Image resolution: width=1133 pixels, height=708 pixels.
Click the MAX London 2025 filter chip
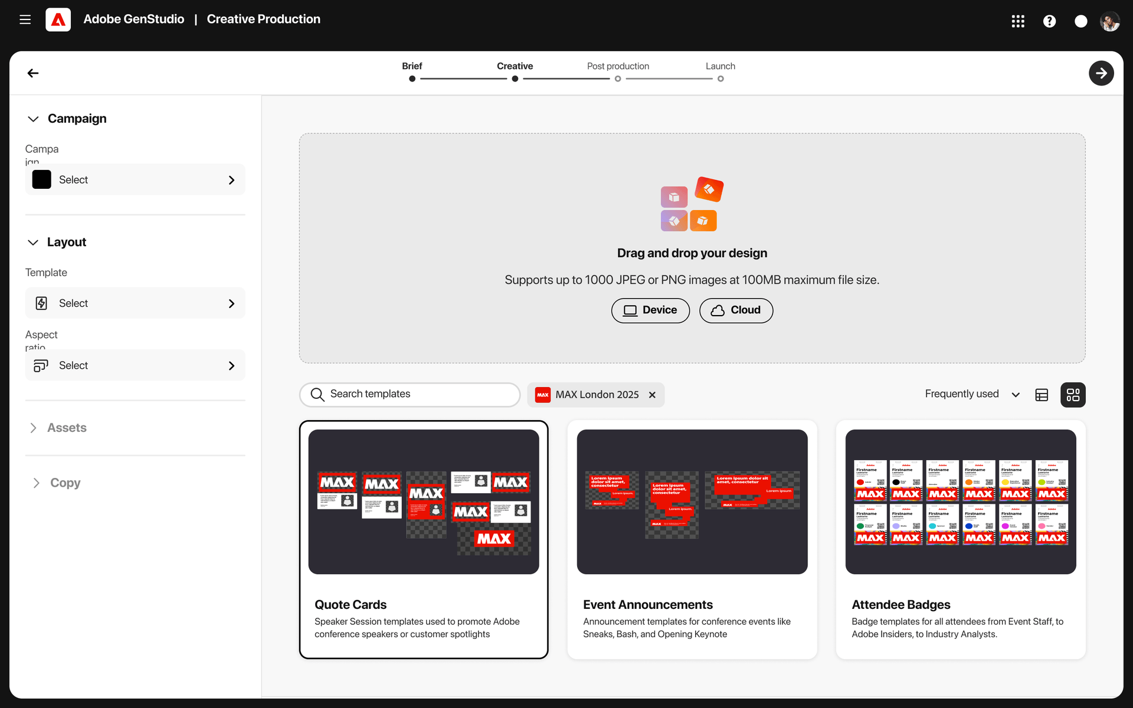click(x=596, y=395)
